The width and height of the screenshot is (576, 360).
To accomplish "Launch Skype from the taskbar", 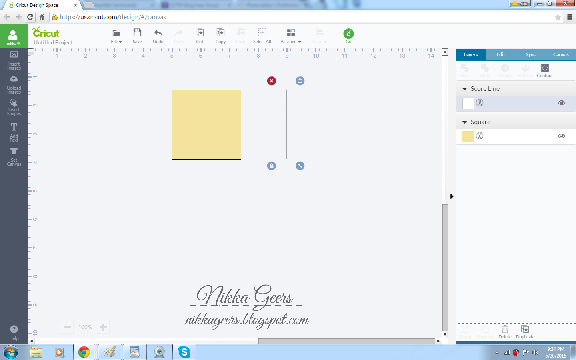I will pyautogui.click(x=184, y=352).
